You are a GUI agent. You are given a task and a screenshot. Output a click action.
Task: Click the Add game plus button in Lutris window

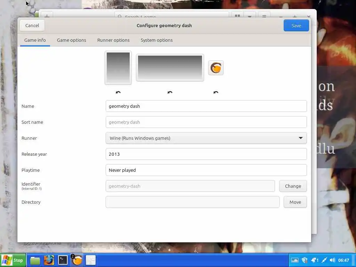coord(47,15)
